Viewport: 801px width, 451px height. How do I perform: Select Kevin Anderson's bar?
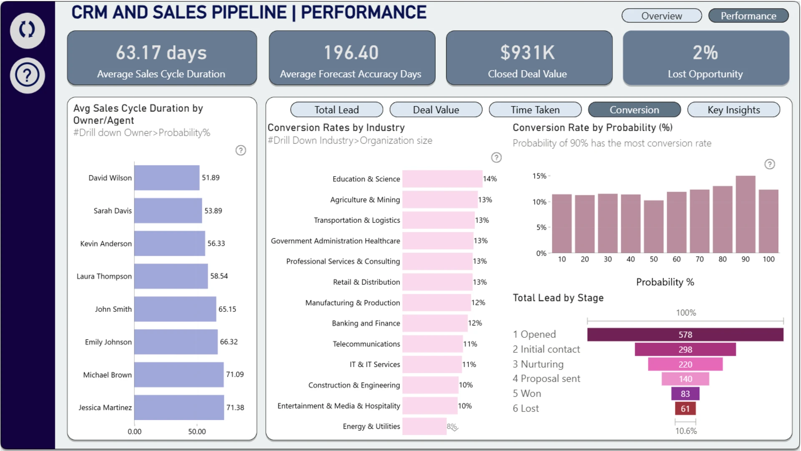coord(170,243)
